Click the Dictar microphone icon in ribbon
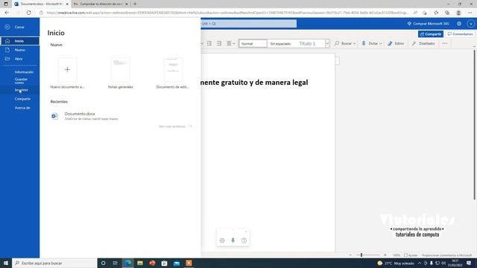477x268 pixels. pos(364,43)
